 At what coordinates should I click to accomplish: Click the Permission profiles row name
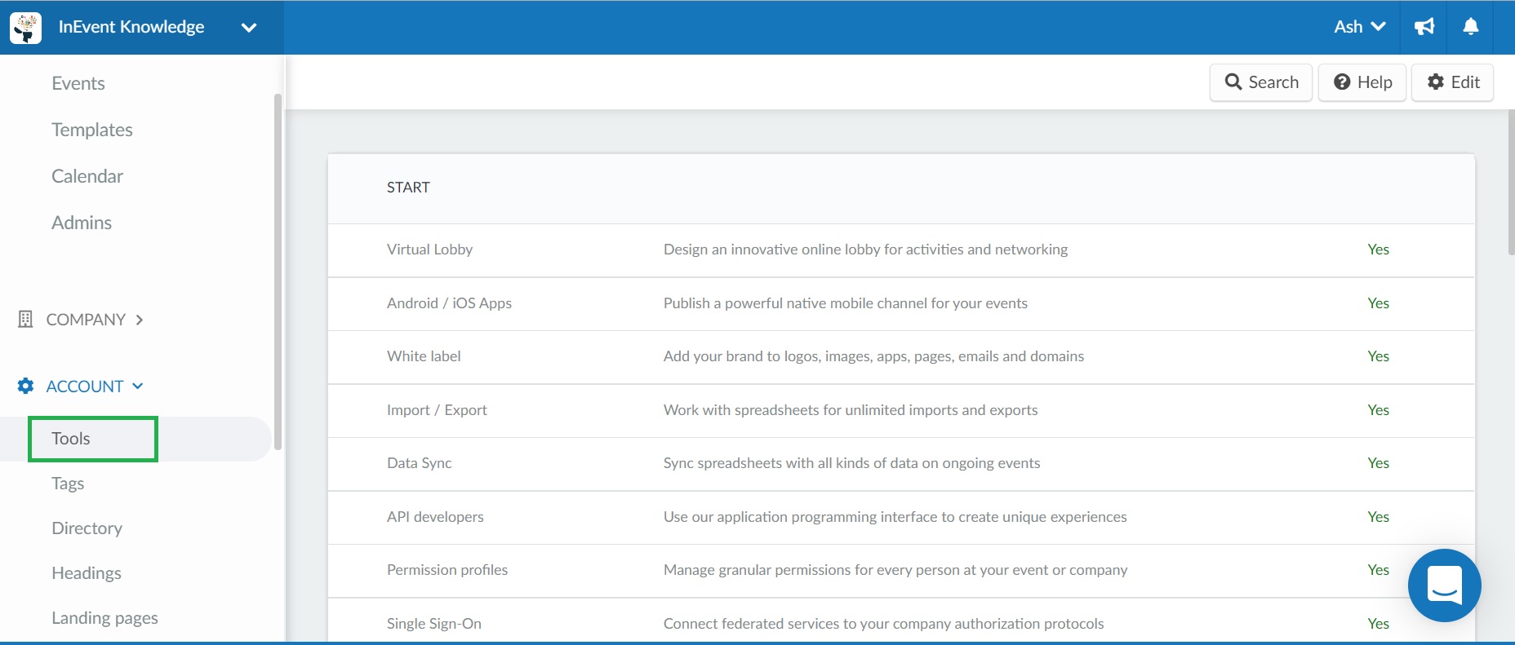[447, 570]
